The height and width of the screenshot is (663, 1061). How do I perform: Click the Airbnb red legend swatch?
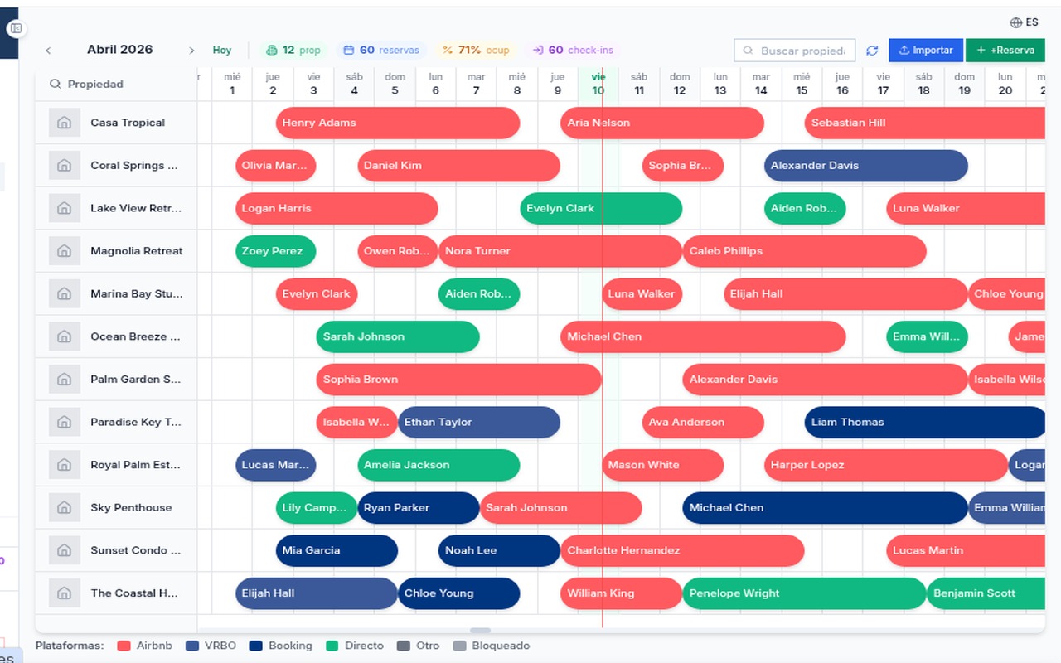click(124, 646)
